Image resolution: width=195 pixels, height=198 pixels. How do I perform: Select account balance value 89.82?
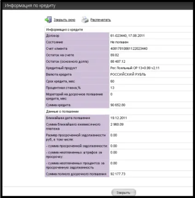pos(115,55)
